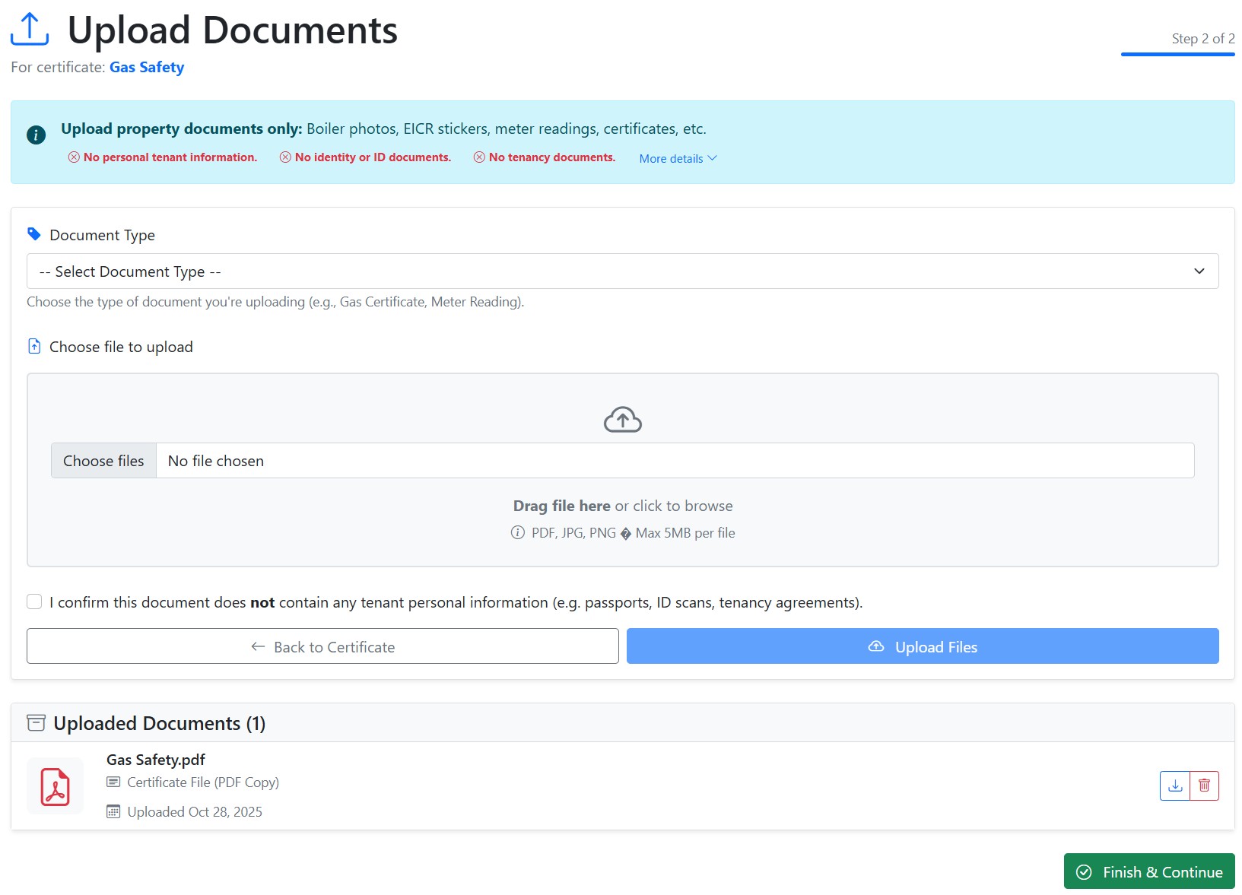
Task: Click the Choose files button
Action: click(103, 460)
